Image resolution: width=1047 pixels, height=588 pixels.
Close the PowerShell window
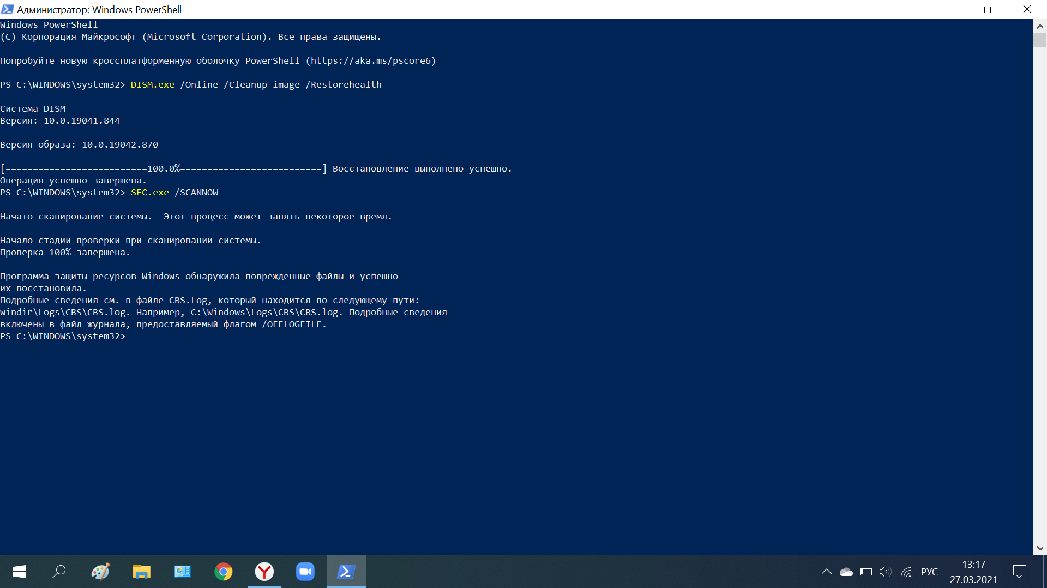(x=1027, y=9)
